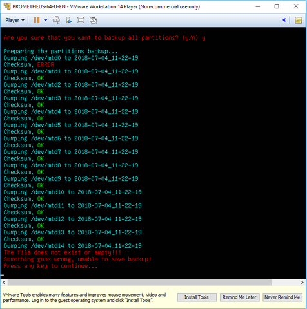The image size is (307, 309).
Task: Click Remind Me Later button
Action: coord(239,297)
